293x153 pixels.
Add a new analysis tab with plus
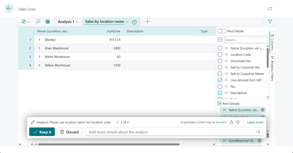tap(148, 22)
